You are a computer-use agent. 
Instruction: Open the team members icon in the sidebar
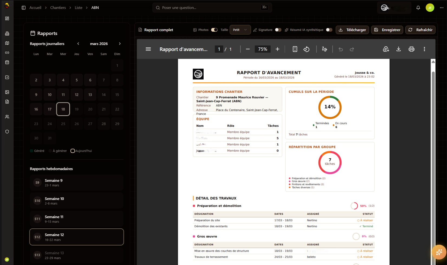7,117
